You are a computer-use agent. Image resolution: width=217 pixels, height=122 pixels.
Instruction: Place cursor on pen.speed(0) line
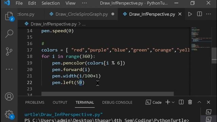[x=57, y=31]
